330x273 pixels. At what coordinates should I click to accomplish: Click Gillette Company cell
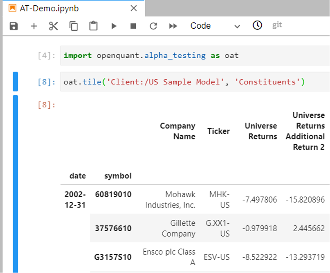tap(179, 228)
